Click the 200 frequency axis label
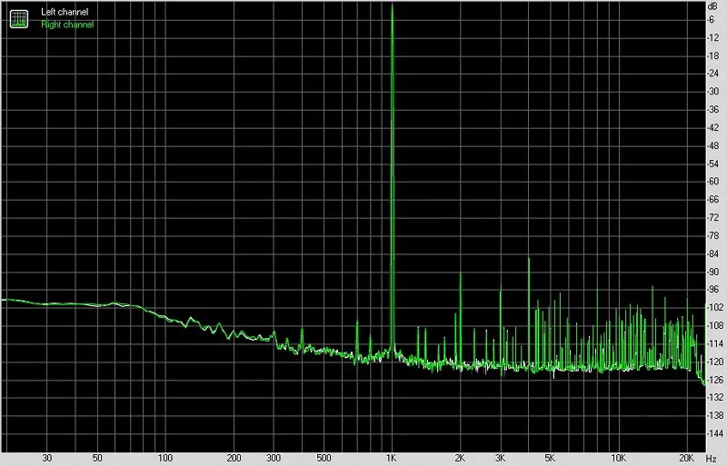The image size is (727, 466). point(234,459)
